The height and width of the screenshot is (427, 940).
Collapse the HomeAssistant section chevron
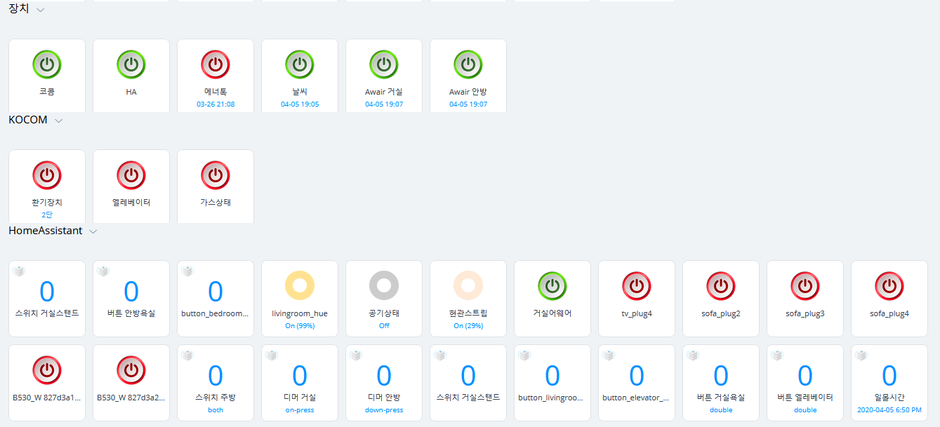(93, 231)
